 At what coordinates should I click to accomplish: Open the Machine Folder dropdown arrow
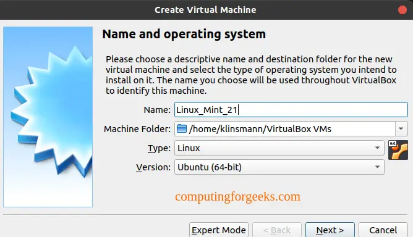click(401, 129)
